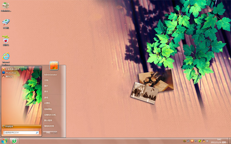Click the green-yellow round tray icon
231x144 pixels.
point(200,141)
